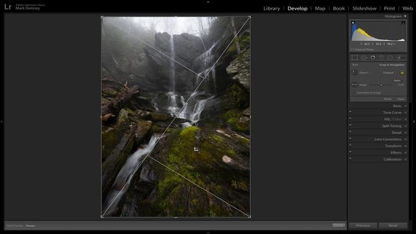
Task: Click the Done button in toolbar
Action: click(x=339, y=226)
